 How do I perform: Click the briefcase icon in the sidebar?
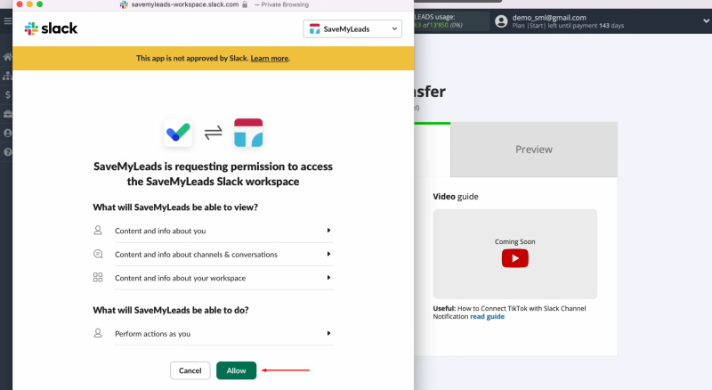[x=8, y=114]
